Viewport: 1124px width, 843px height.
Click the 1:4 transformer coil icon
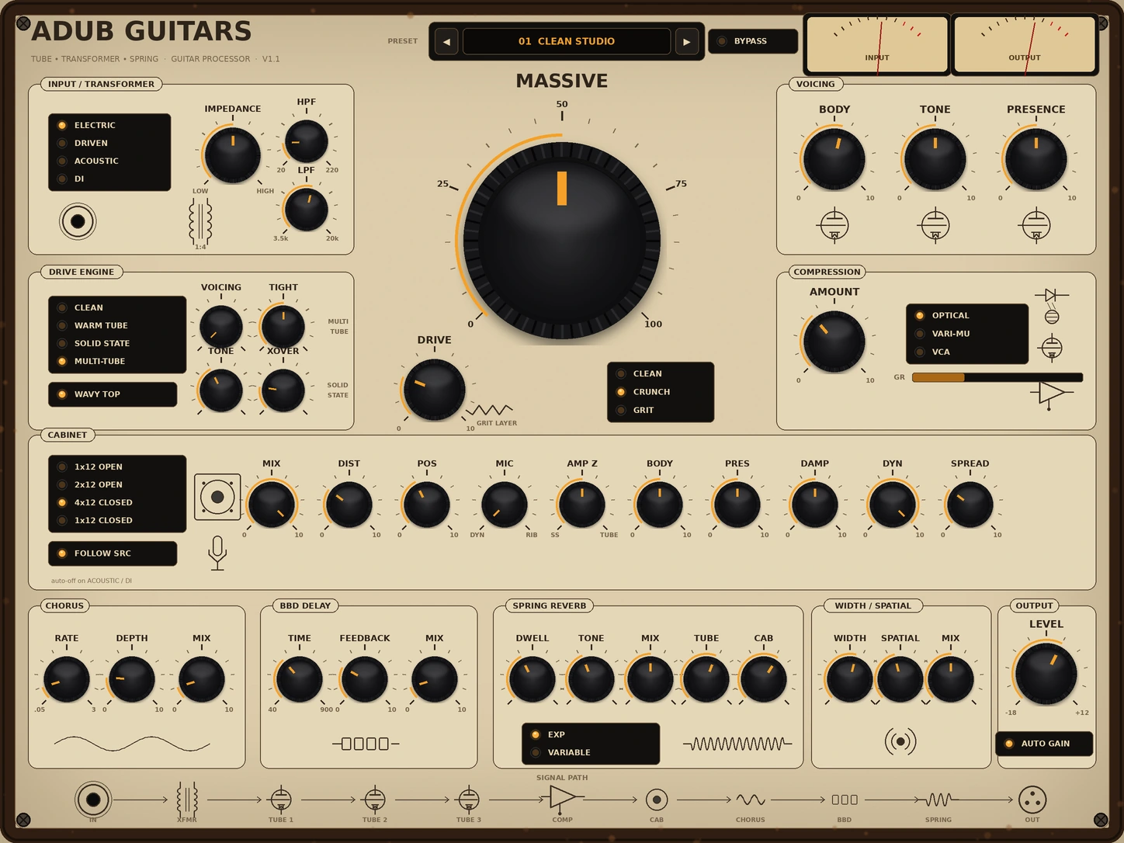coord(200,222)
